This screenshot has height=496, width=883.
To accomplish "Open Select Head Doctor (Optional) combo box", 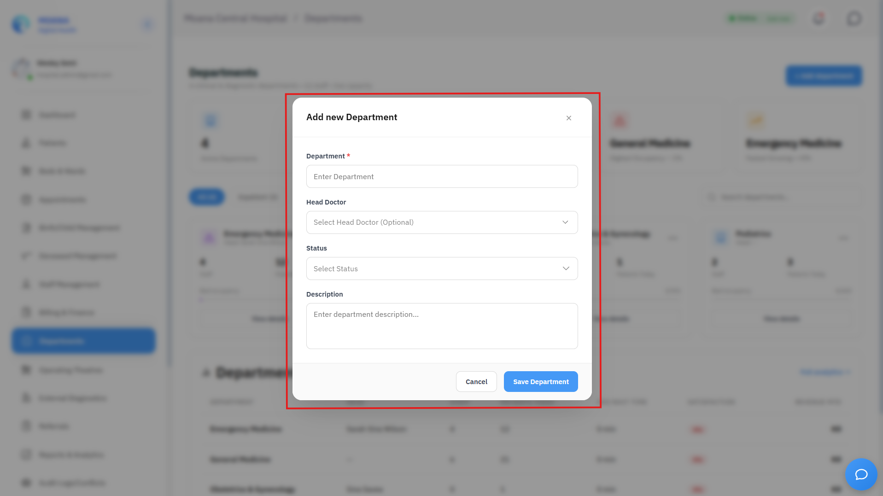I will [442, 222].
